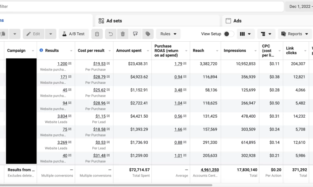
Task: Open Amount spent column dropdown arrow
Action: click(x=148, y=51)
